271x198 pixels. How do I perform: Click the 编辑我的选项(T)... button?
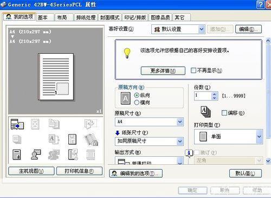point(136,174)
